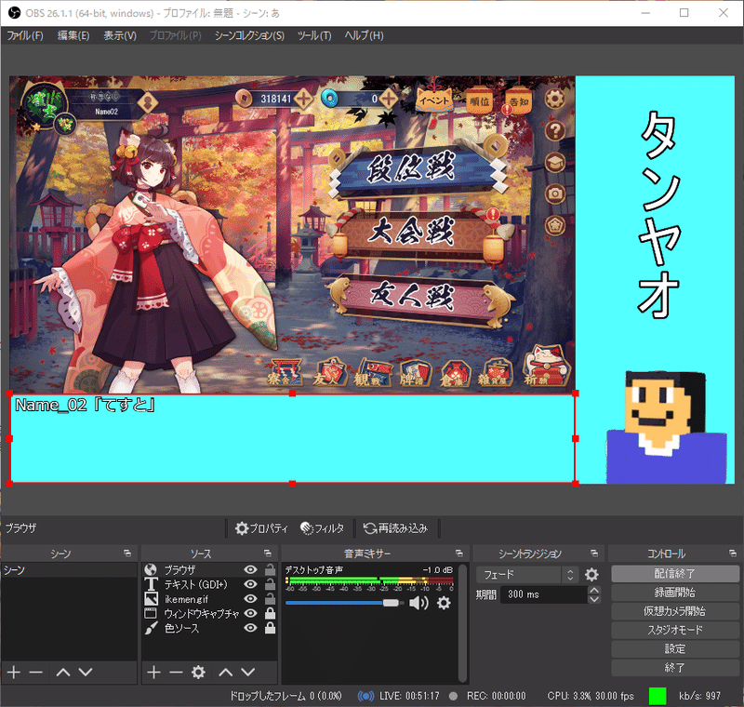Open the シーンコレクション(S) menu
This screenshot has height=707, width=744.
pos(249,35)
